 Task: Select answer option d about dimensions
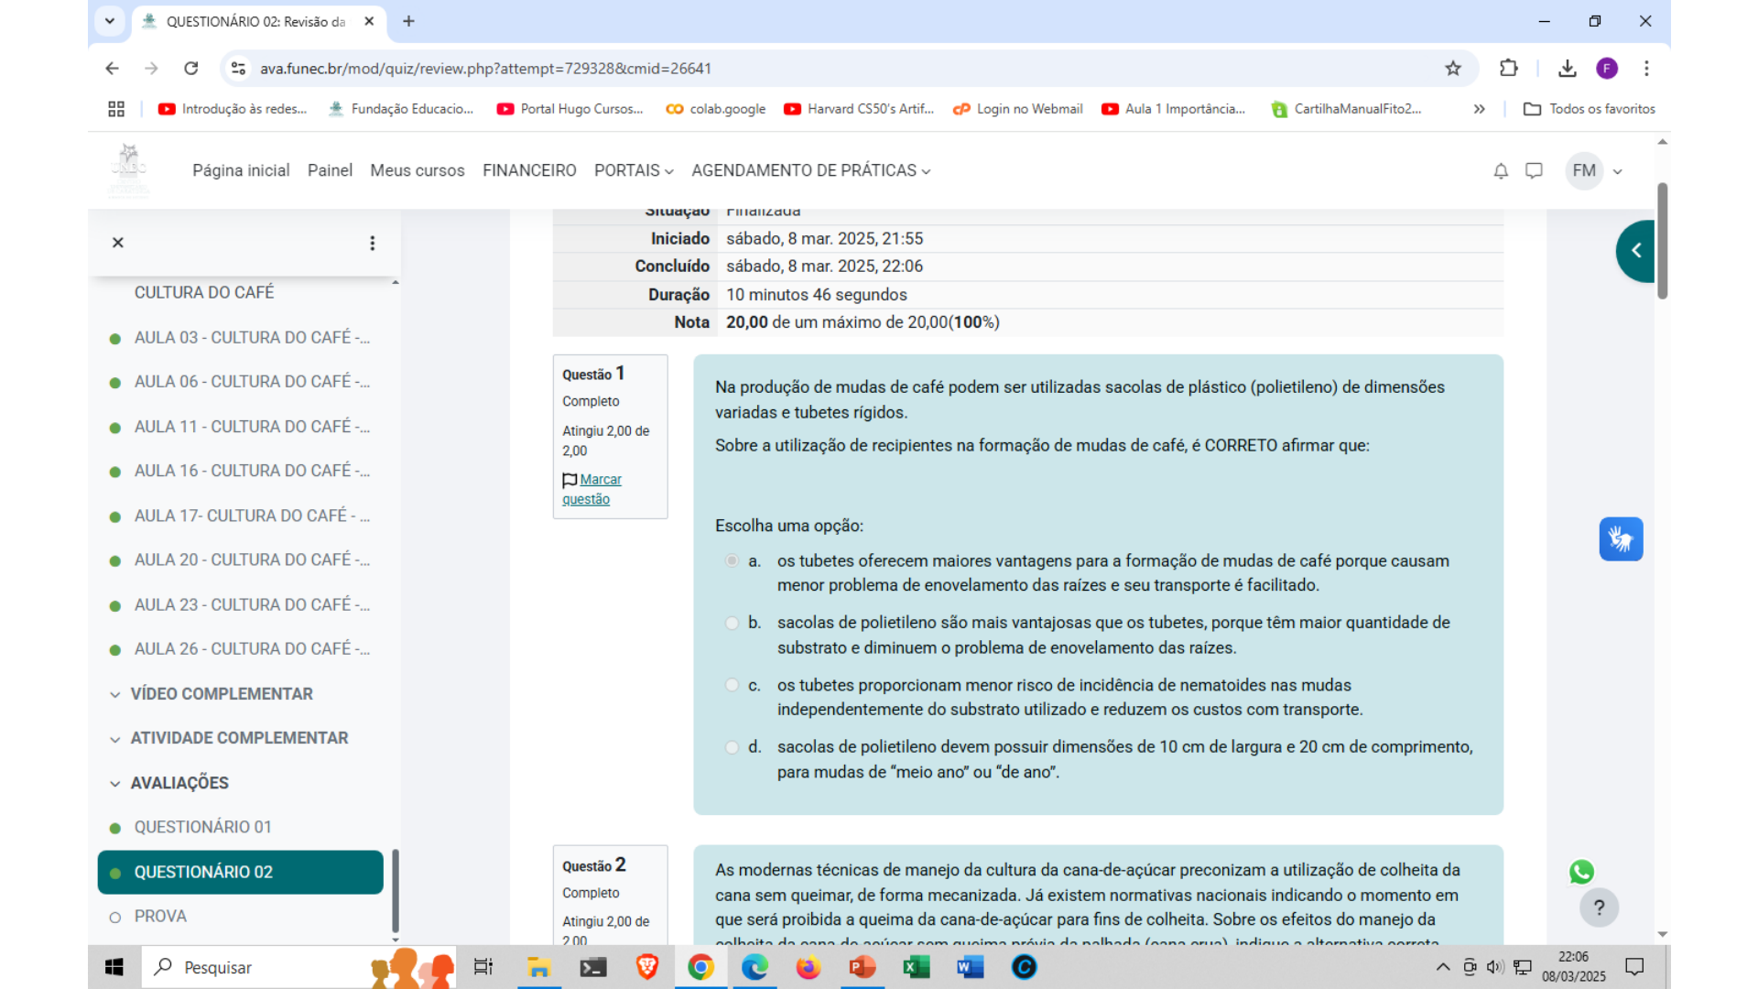(732, 747)
